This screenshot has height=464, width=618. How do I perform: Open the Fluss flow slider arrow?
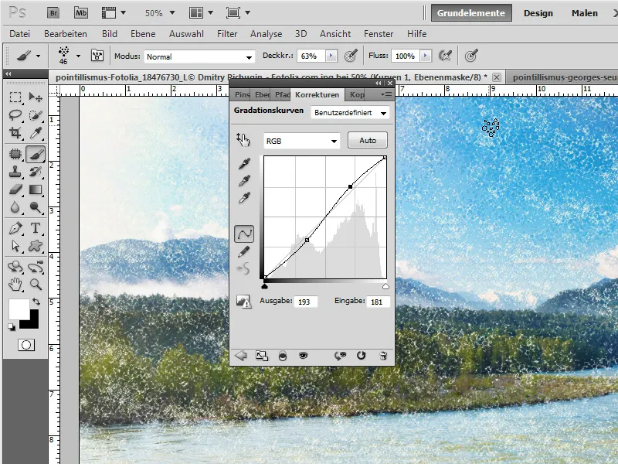click(426, 56)
